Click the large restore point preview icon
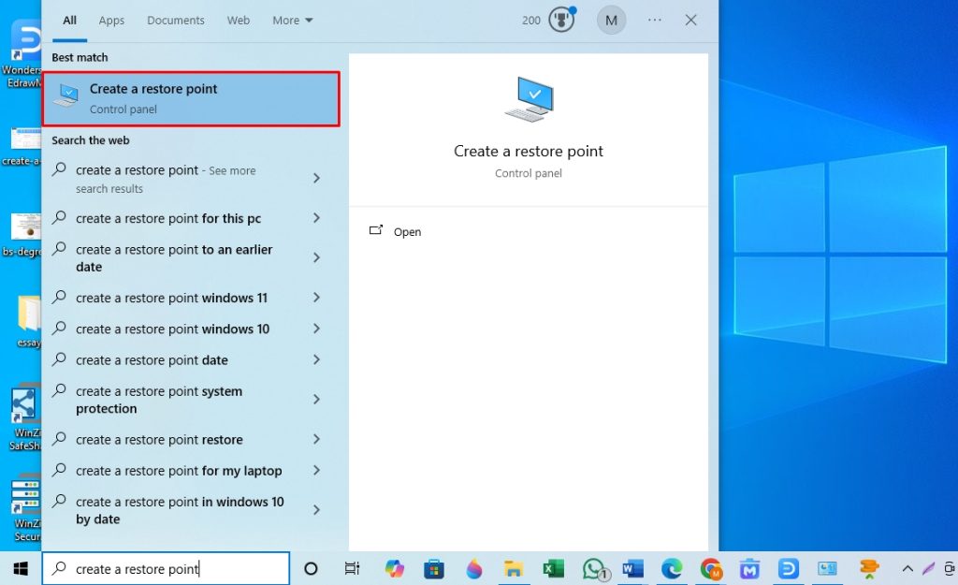The width and height of the screenshot is (958, 585). coord(530,99)
